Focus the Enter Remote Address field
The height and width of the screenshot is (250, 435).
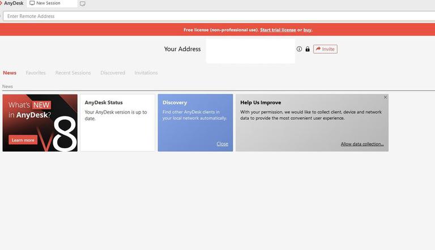219,16
